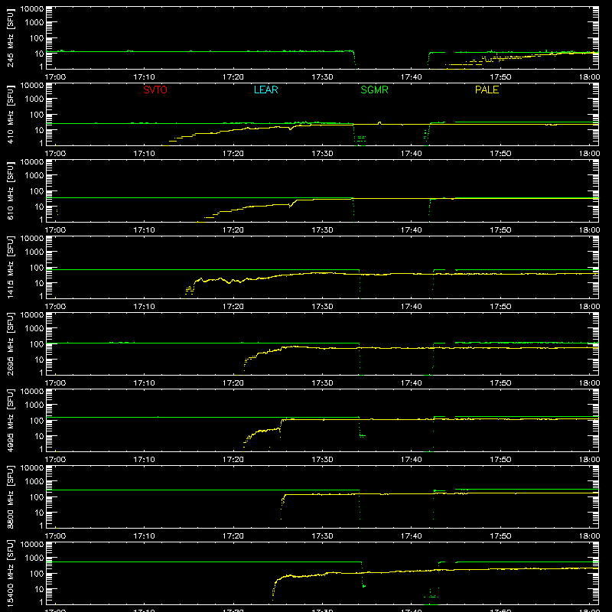Select the 4995 MHz [SFU] axis title

(x=11, y=420)
